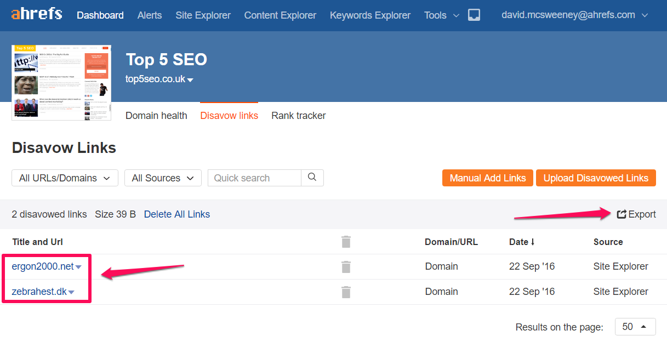
Task: Open the david.mcsweeney@ahrefs.com account menu
Action: pyautogui.click(x=575, y=15)
